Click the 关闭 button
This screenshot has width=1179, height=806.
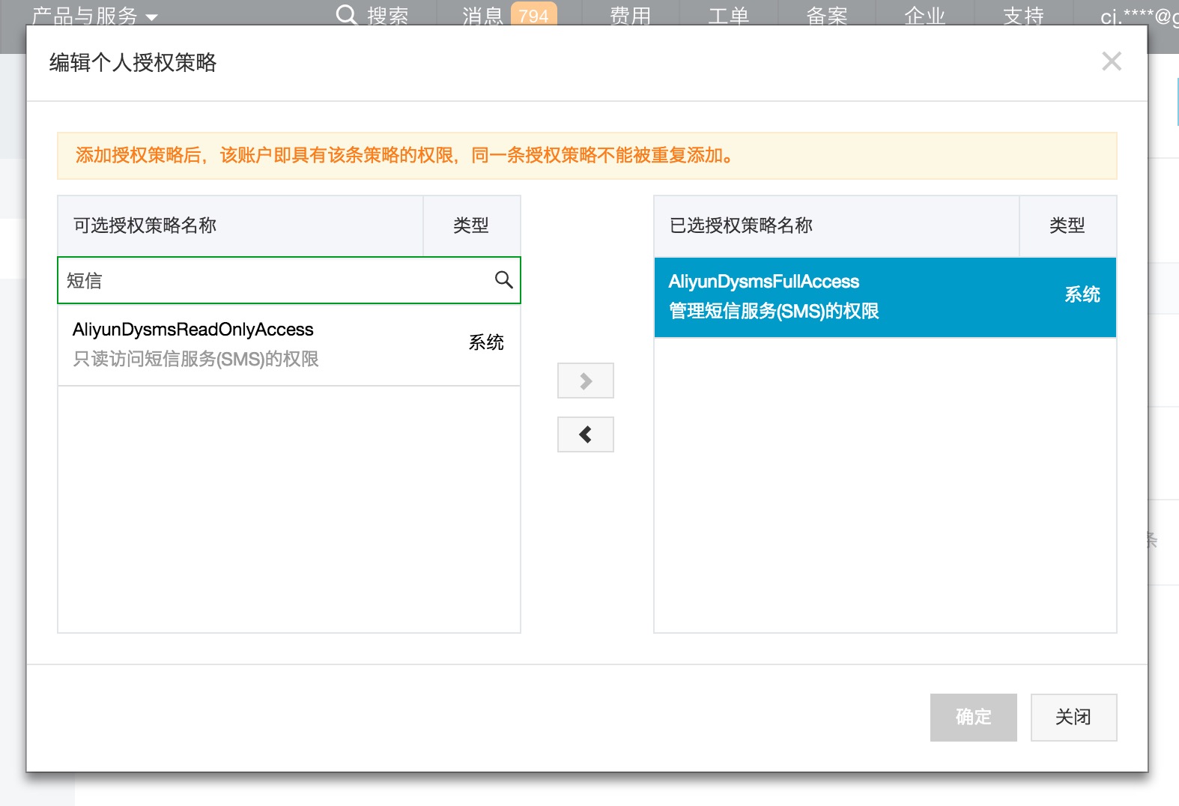1074,718
